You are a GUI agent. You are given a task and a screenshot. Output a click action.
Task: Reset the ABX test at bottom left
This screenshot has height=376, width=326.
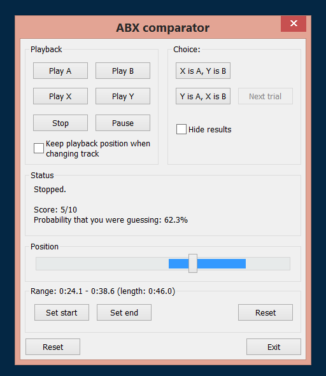[x=53, y=347]
